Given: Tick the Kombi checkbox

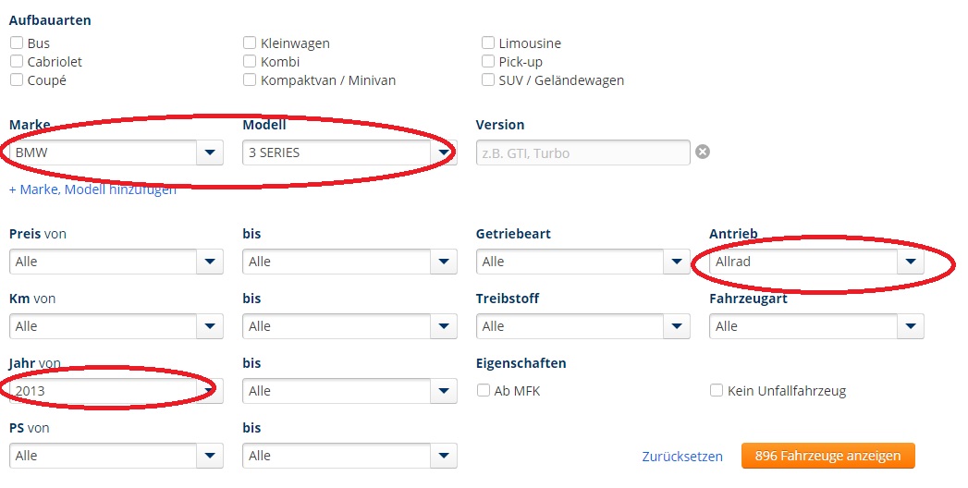Looking at the screenshot, I should tap(250, 62).
